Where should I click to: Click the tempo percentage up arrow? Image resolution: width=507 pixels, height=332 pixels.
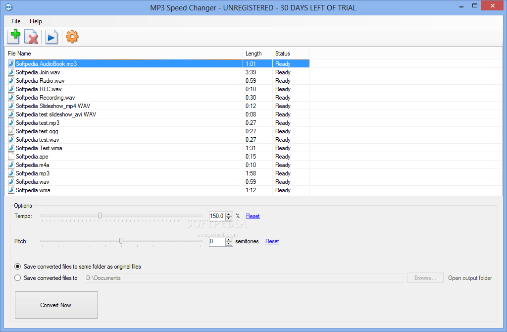[x=228, y=214]
